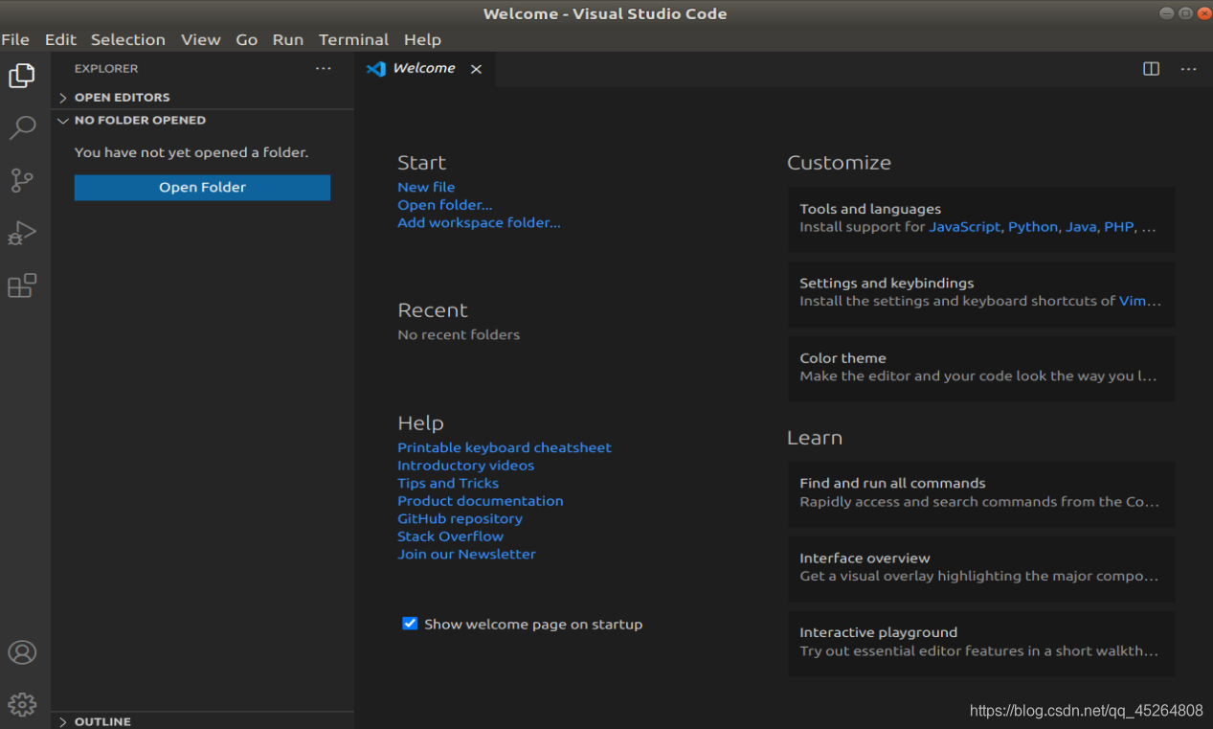The height and width of the screenshot is (729, 1213).
Task: Open the GitHub repository link
Action: point(460,518)
